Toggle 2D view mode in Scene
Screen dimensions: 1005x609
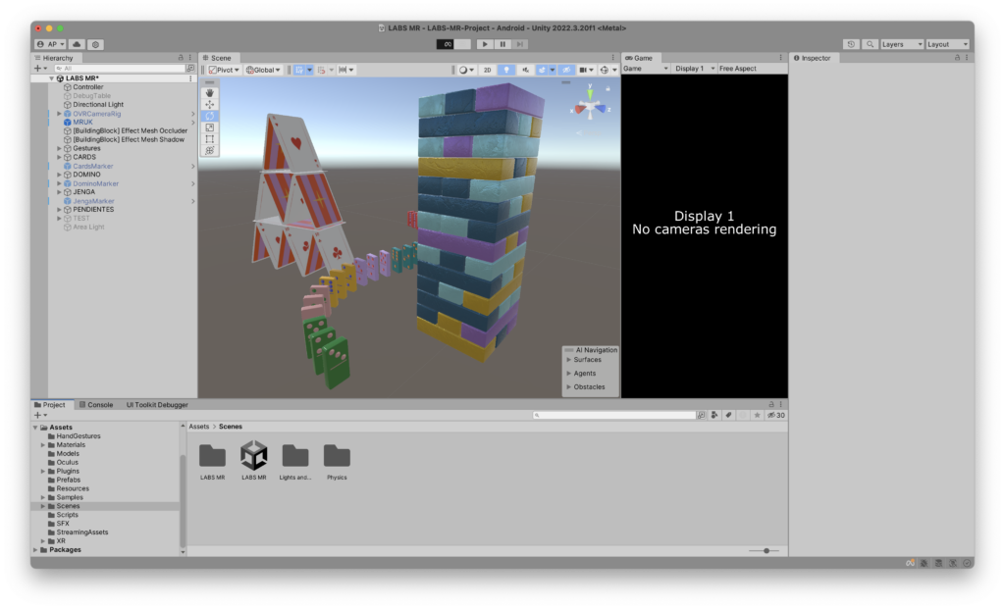pyautogui.click(x=487, y=70)
